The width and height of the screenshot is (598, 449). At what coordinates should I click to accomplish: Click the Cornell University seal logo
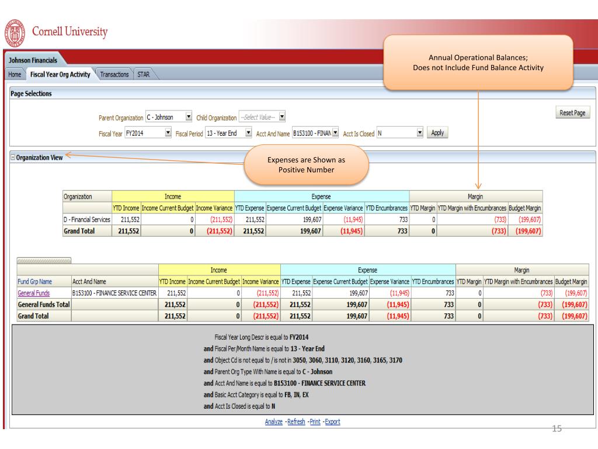pos(15,33)
